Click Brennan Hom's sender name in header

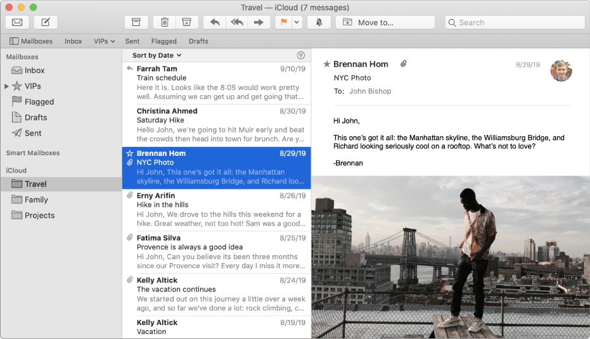click(361, 65)
